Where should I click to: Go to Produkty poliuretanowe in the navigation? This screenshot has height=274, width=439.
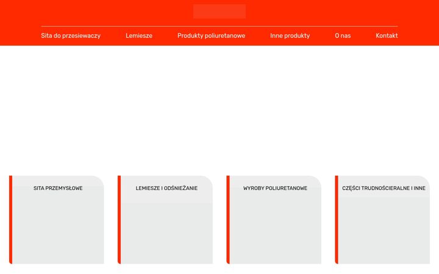click(211, 36)
